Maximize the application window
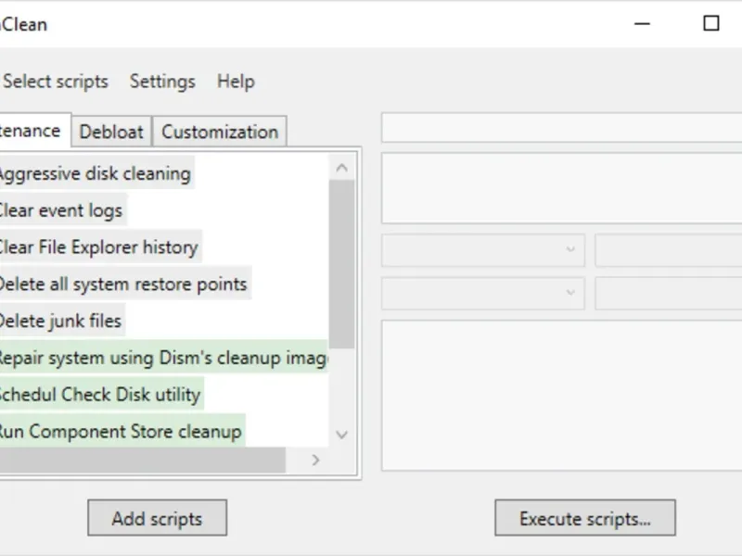Image resolution: width=742 pixels, height=556 pixels. pyautogui.click(x=711, y=24)
